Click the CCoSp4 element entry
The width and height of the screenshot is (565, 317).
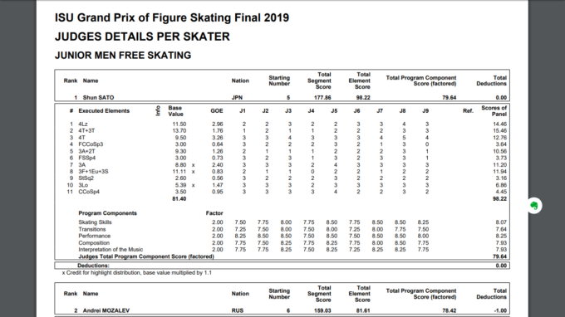click(89, 192)
